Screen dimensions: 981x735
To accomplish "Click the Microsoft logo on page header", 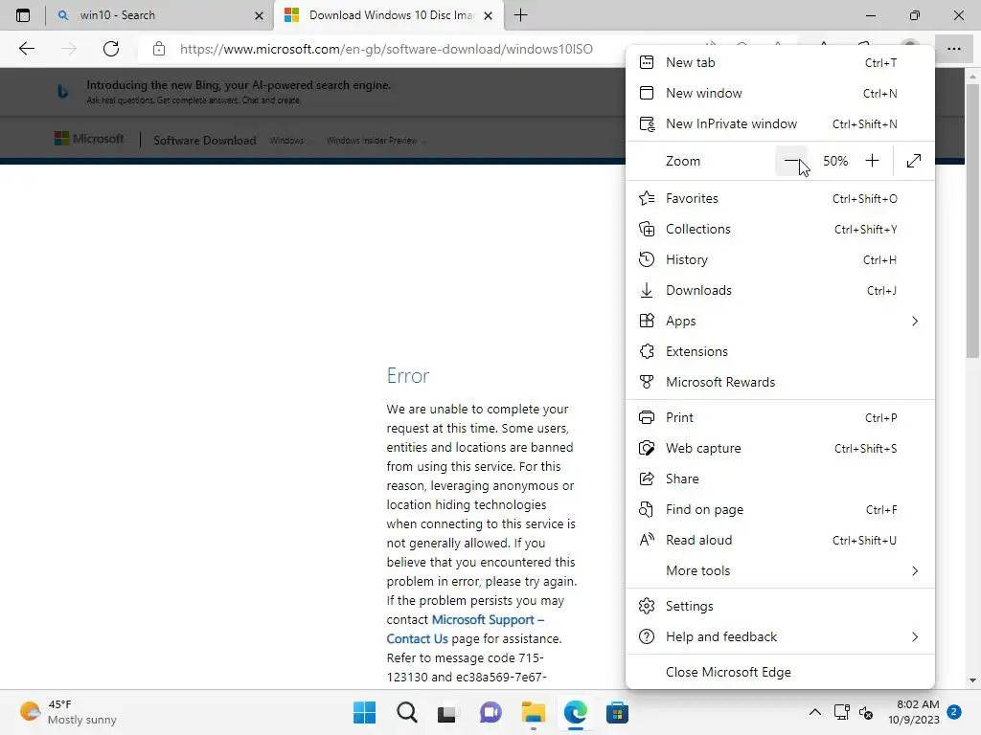I will (89, 139).
